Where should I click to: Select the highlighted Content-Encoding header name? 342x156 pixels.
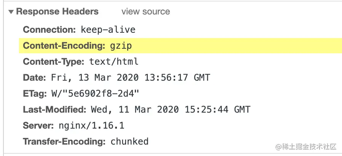click(64, 46)
